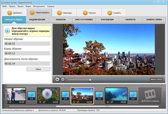Click the Конец обрезки field showing 00:03:13
Viewport: 168px width, 114px height.
pos(27,53)
